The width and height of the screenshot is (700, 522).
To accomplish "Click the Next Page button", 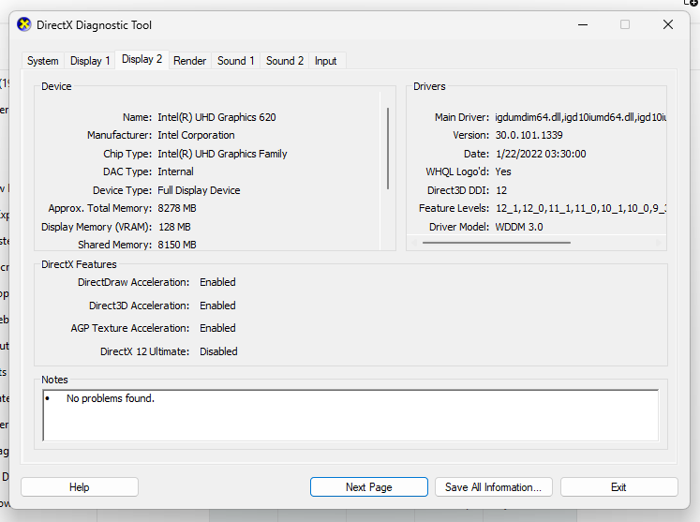I will tap(368, 487).
